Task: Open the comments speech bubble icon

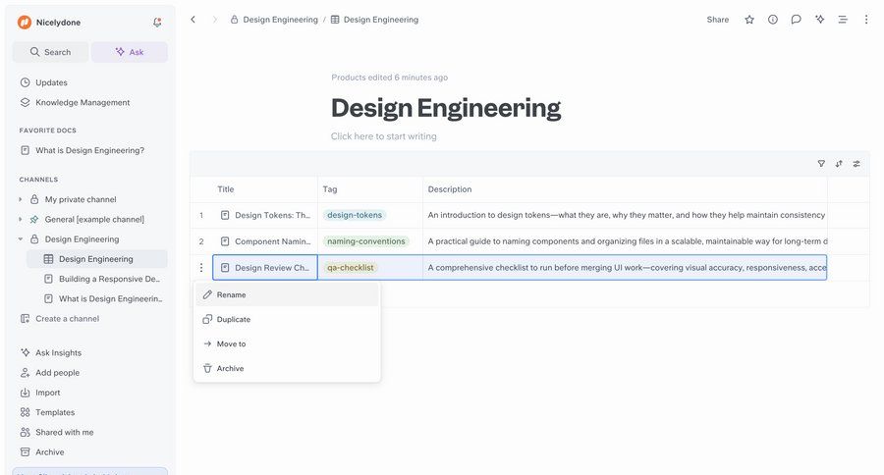Action: 796,20
